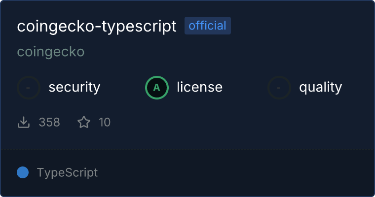
Task: Click the empty footer area right of TypeScript
Action: [x=237, y=173]
